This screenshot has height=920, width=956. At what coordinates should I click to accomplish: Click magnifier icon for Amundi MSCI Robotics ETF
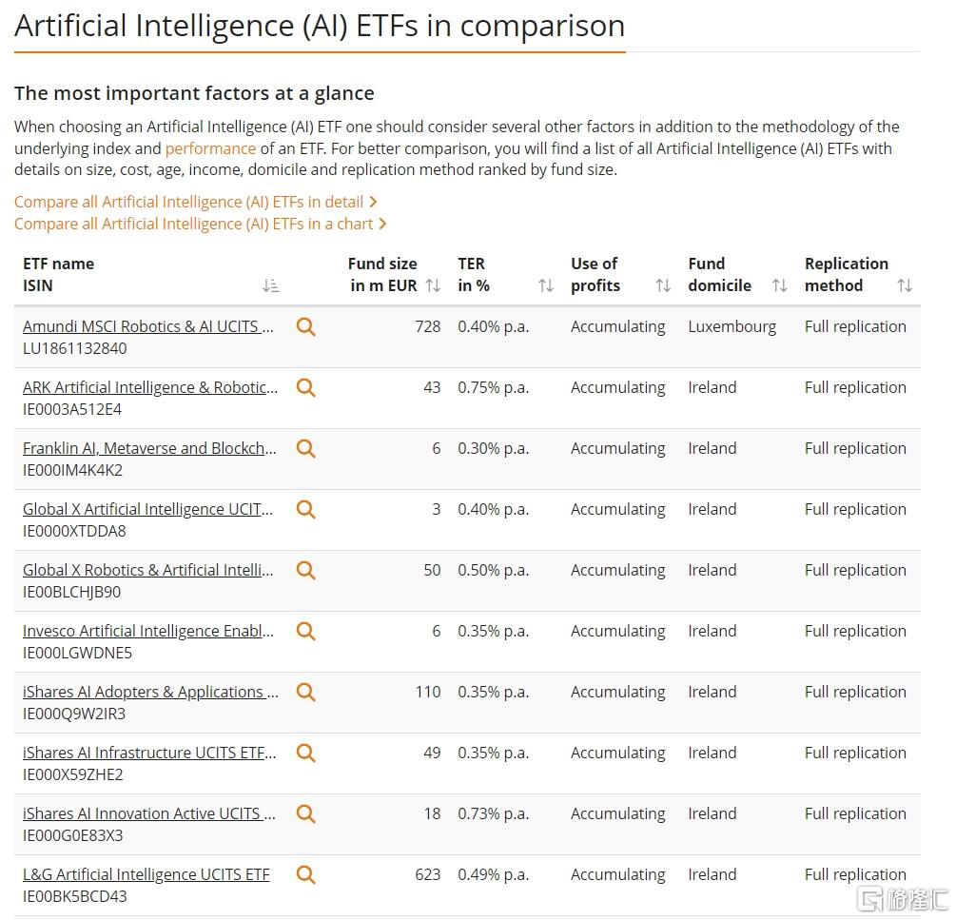[305, 326]
